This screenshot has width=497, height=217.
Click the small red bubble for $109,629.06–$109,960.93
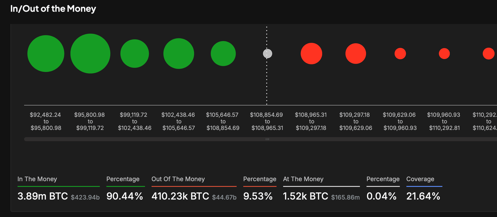coord(400,54)
